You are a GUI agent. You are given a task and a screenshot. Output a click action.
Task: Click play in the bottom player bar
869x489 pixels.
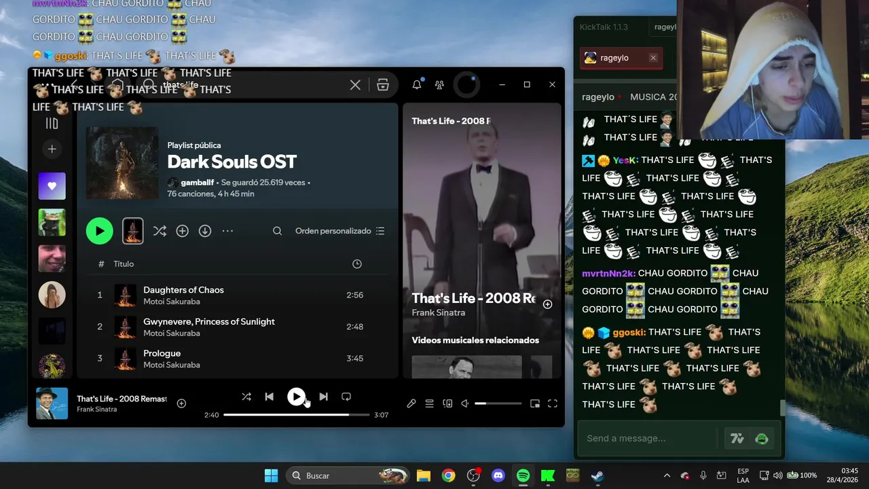click(296, 397)
